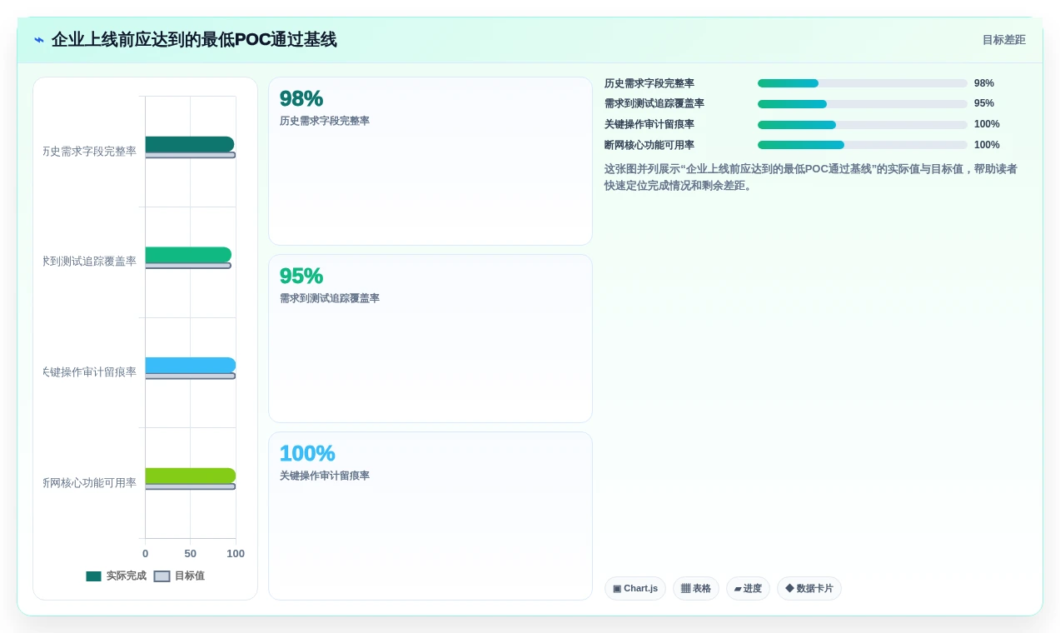
Task: Click the 表格 tag chip
Action: (696, 589)
